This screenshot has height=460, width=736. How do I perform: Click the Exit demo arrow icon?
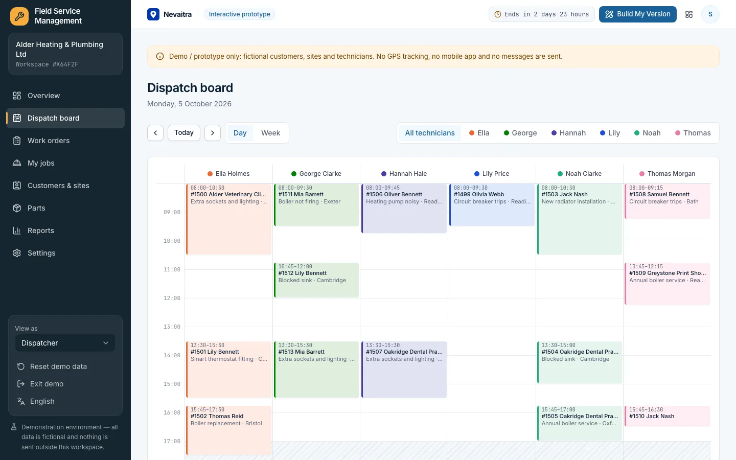point(21,384)
